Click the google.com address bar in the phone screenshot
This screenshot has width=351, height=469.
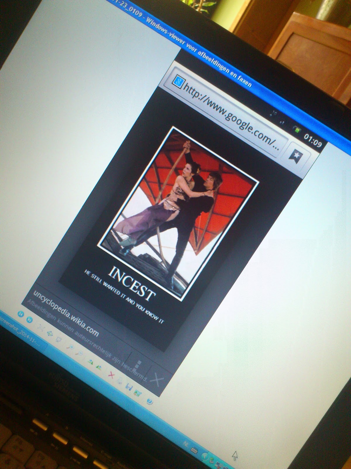(227, 113)
